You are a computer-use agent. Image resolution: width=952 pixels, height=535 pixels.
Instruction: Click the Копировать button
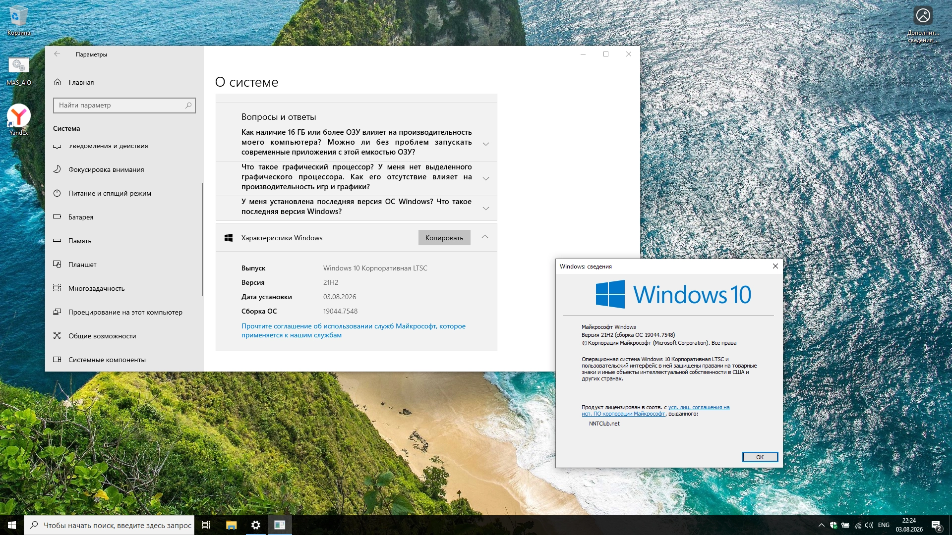pyautogui.click(x=444, y=238)
